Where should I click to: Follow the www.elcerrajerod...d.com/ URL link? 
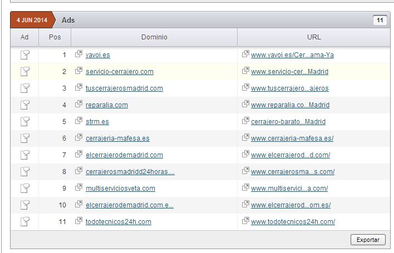point(290,155)
